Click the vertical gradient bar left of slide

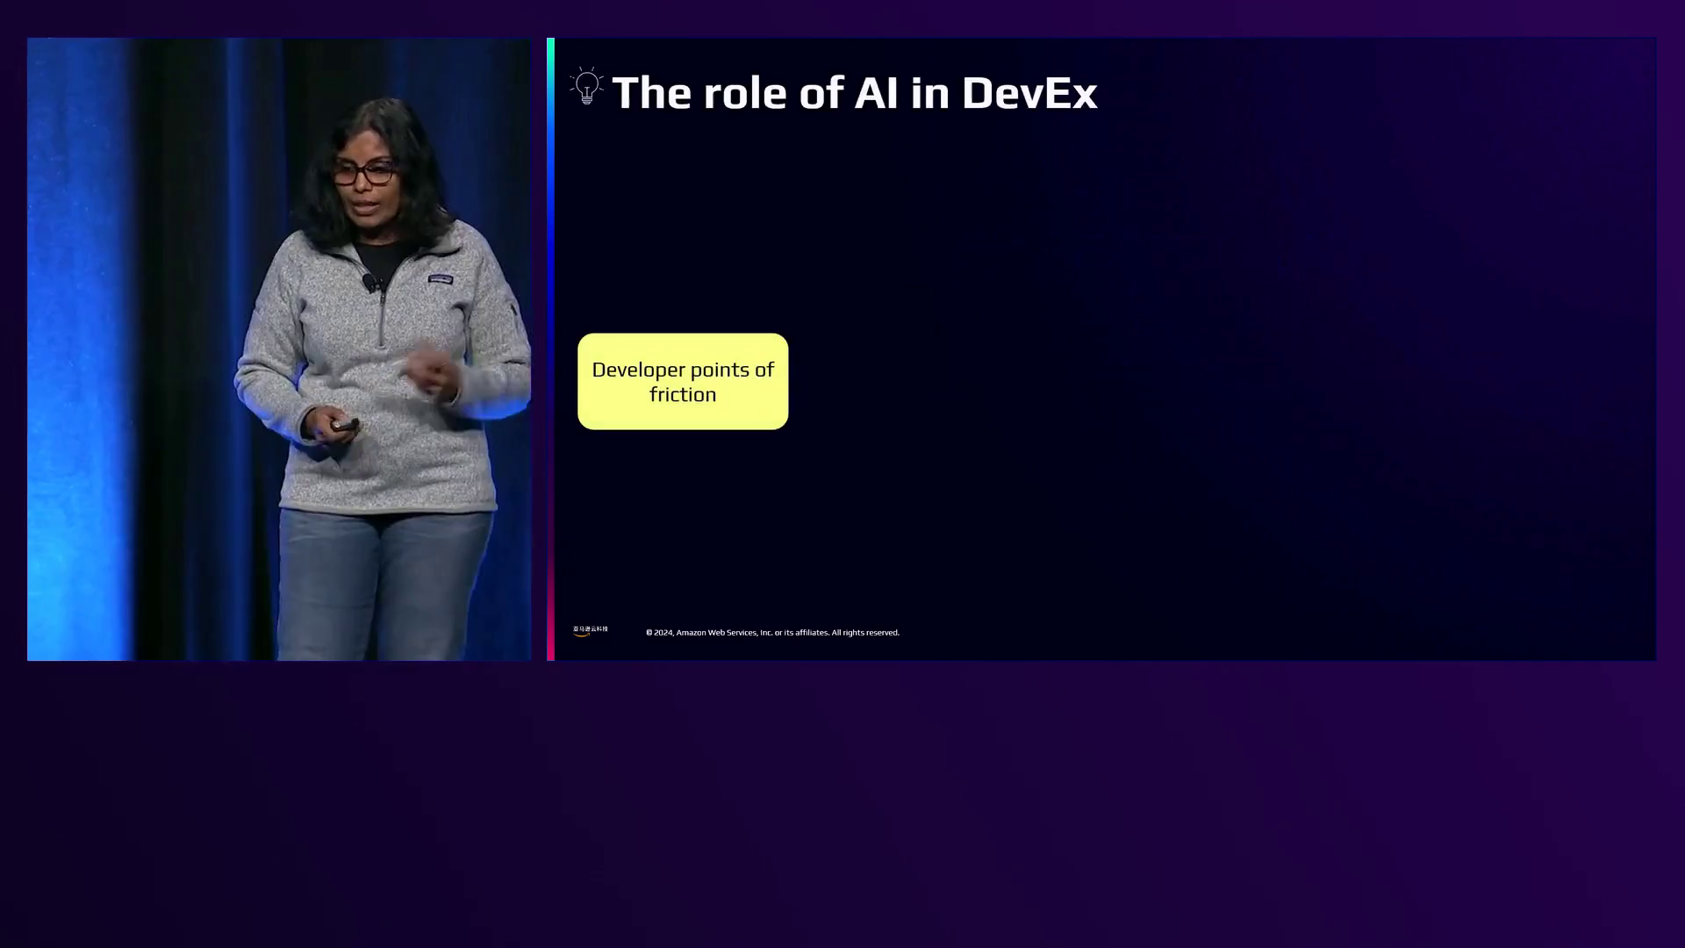click(550, 348)
